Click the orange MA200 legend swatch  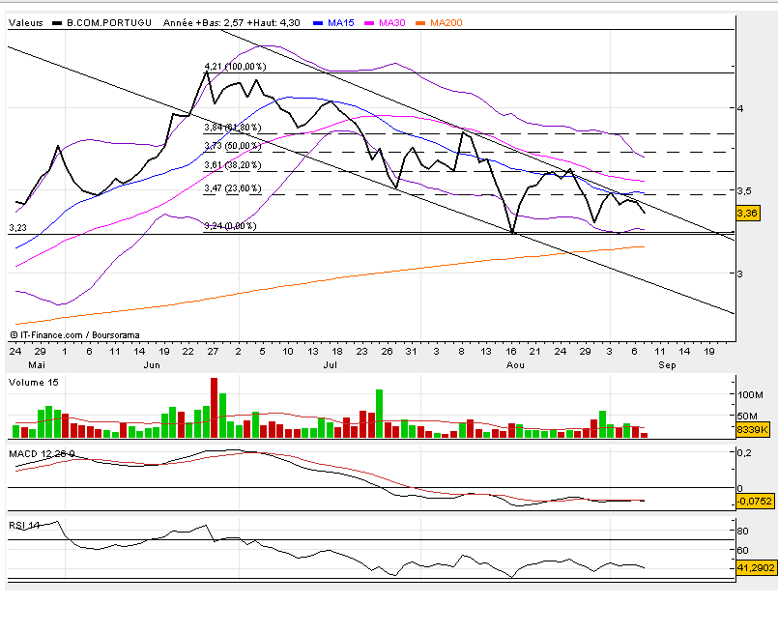coord(420,23)
